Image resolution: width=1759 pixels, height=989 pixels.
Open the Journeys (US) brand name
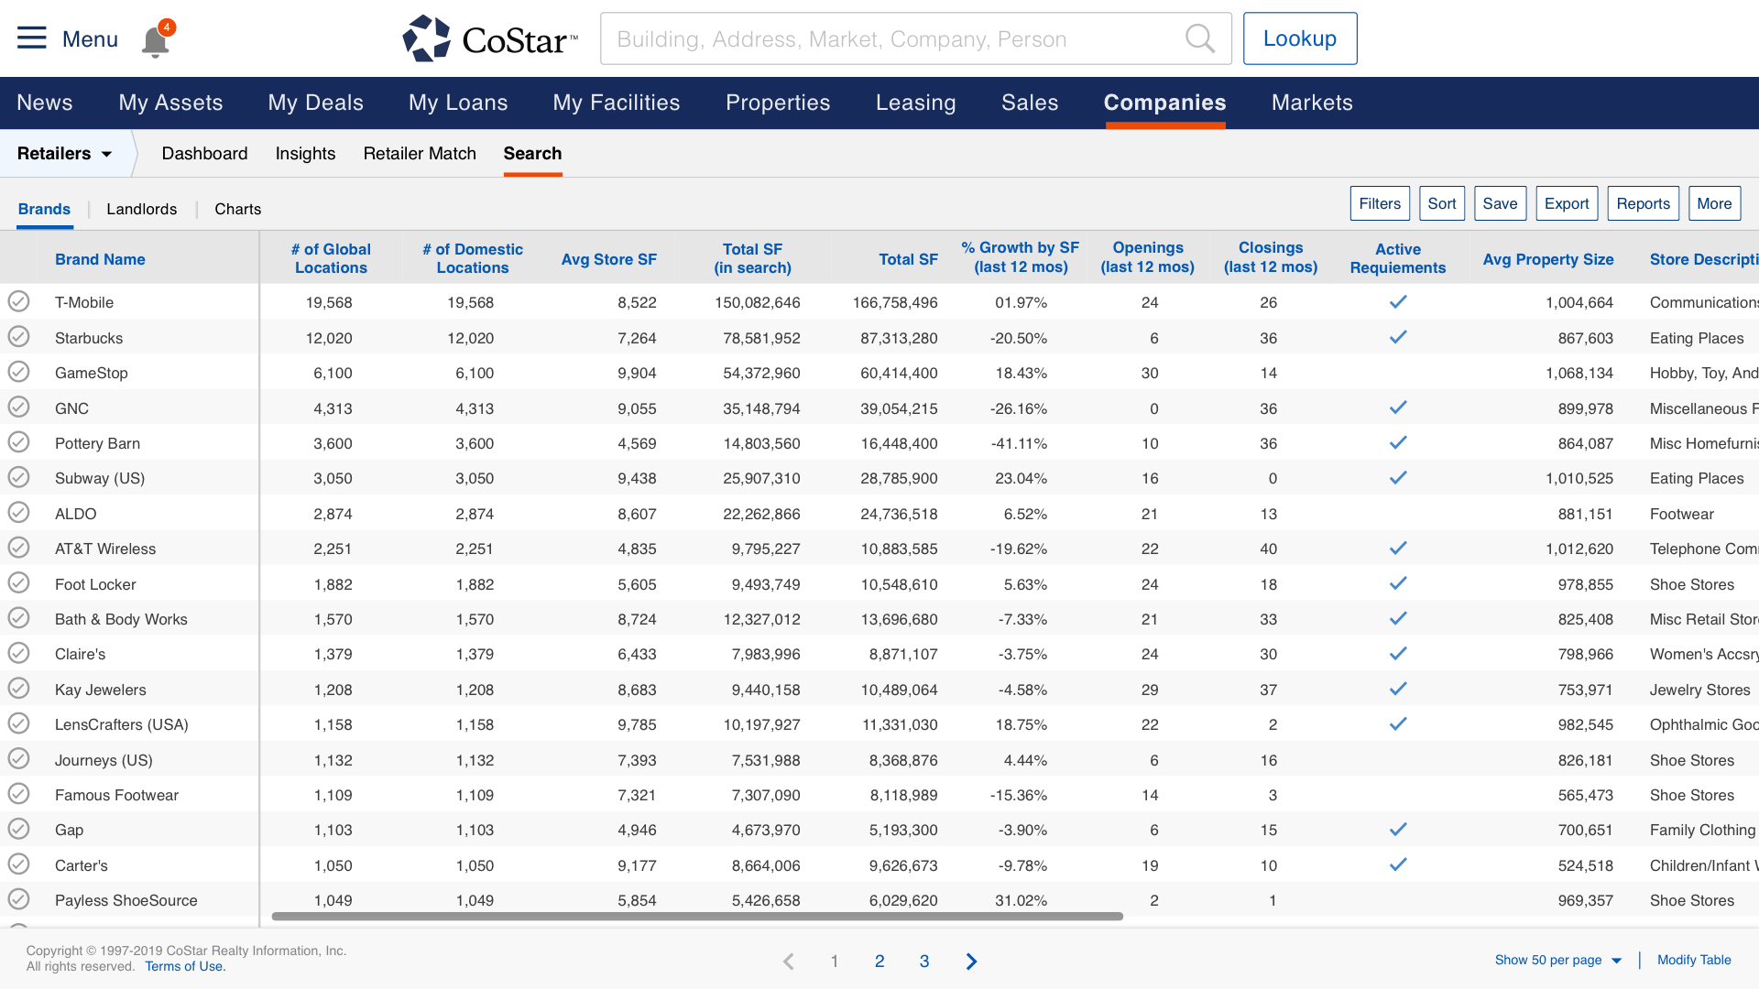click(104, 760)
